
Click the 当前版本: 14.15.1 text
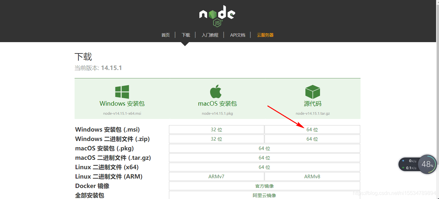[98, 68]
